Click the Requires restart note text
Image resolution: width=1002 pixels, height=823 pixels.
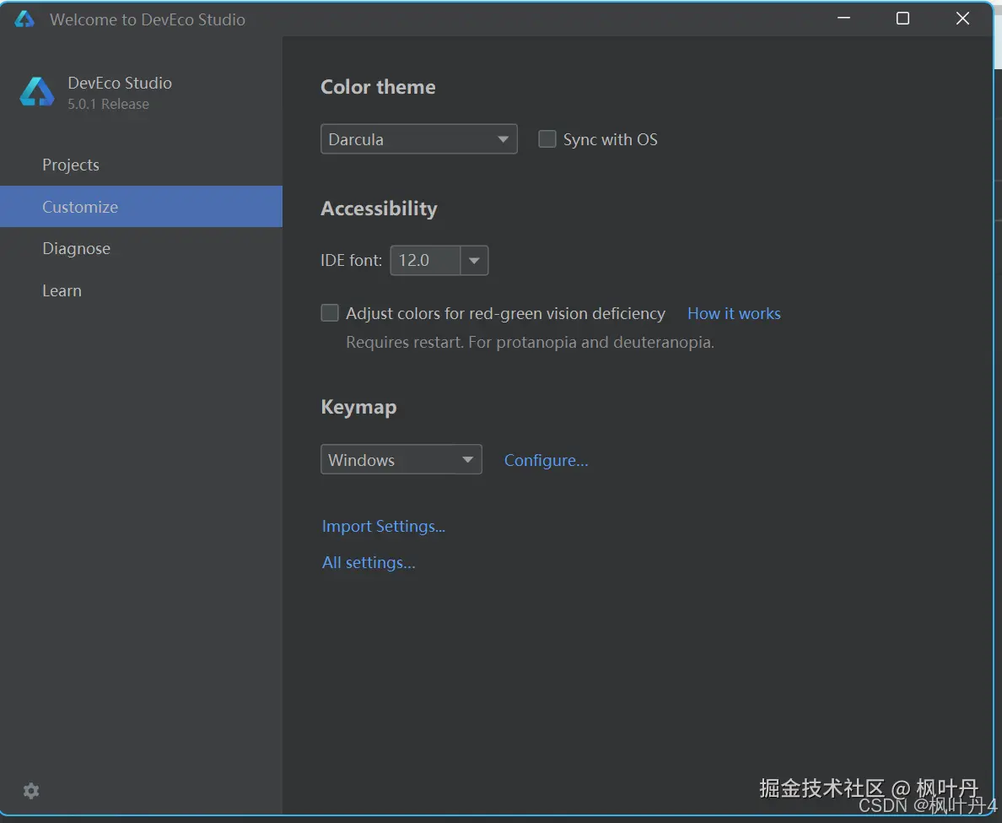tap(530, 342)
